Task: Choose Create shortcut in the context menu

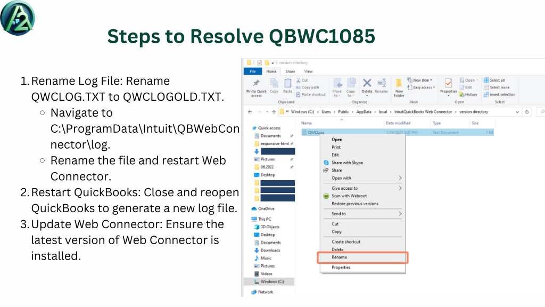Action: tap(346, 241)
